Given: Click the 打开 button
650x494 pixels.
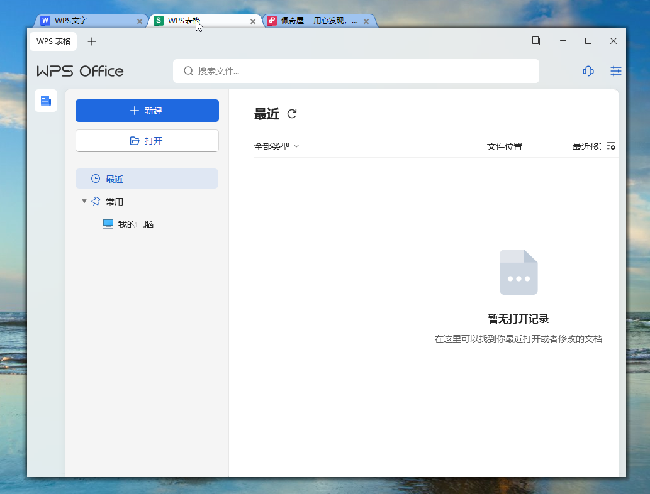Looking at the screenshot, I should [147, 141].
